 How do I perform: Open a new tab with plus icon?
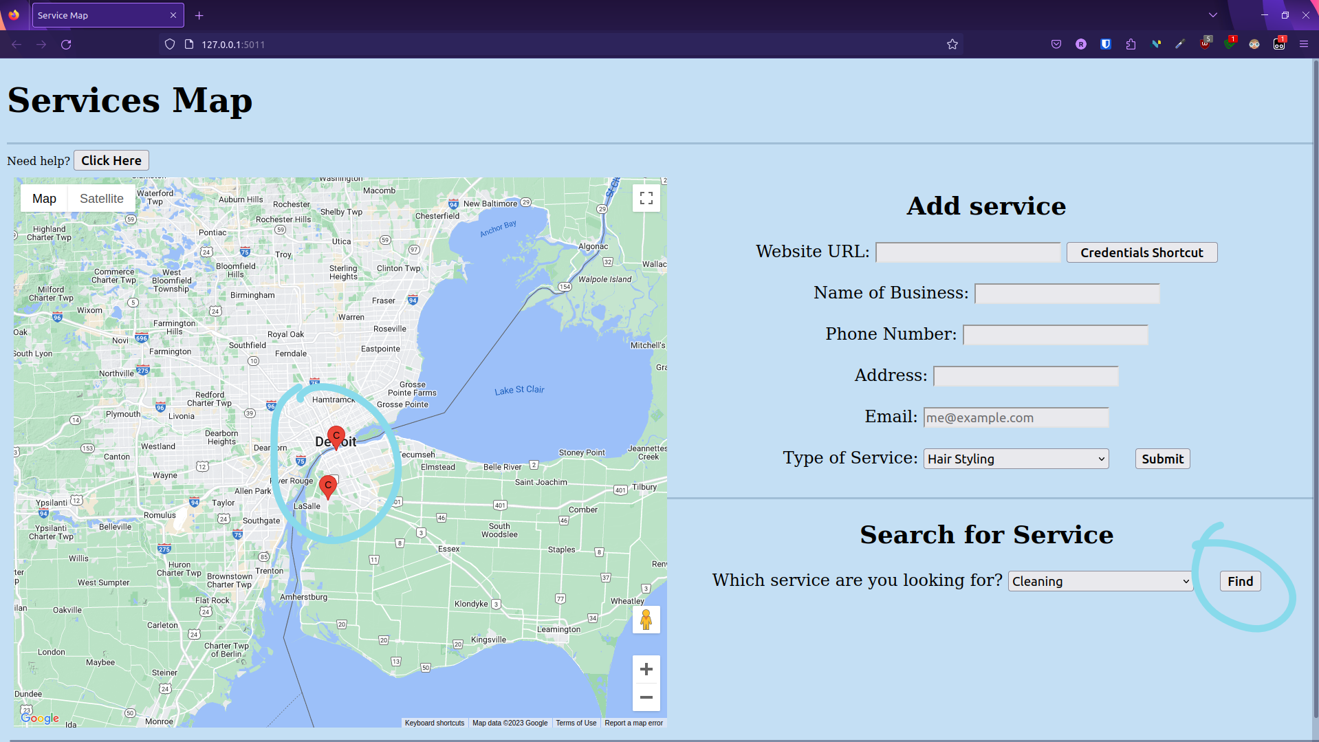tap(199, 15)
